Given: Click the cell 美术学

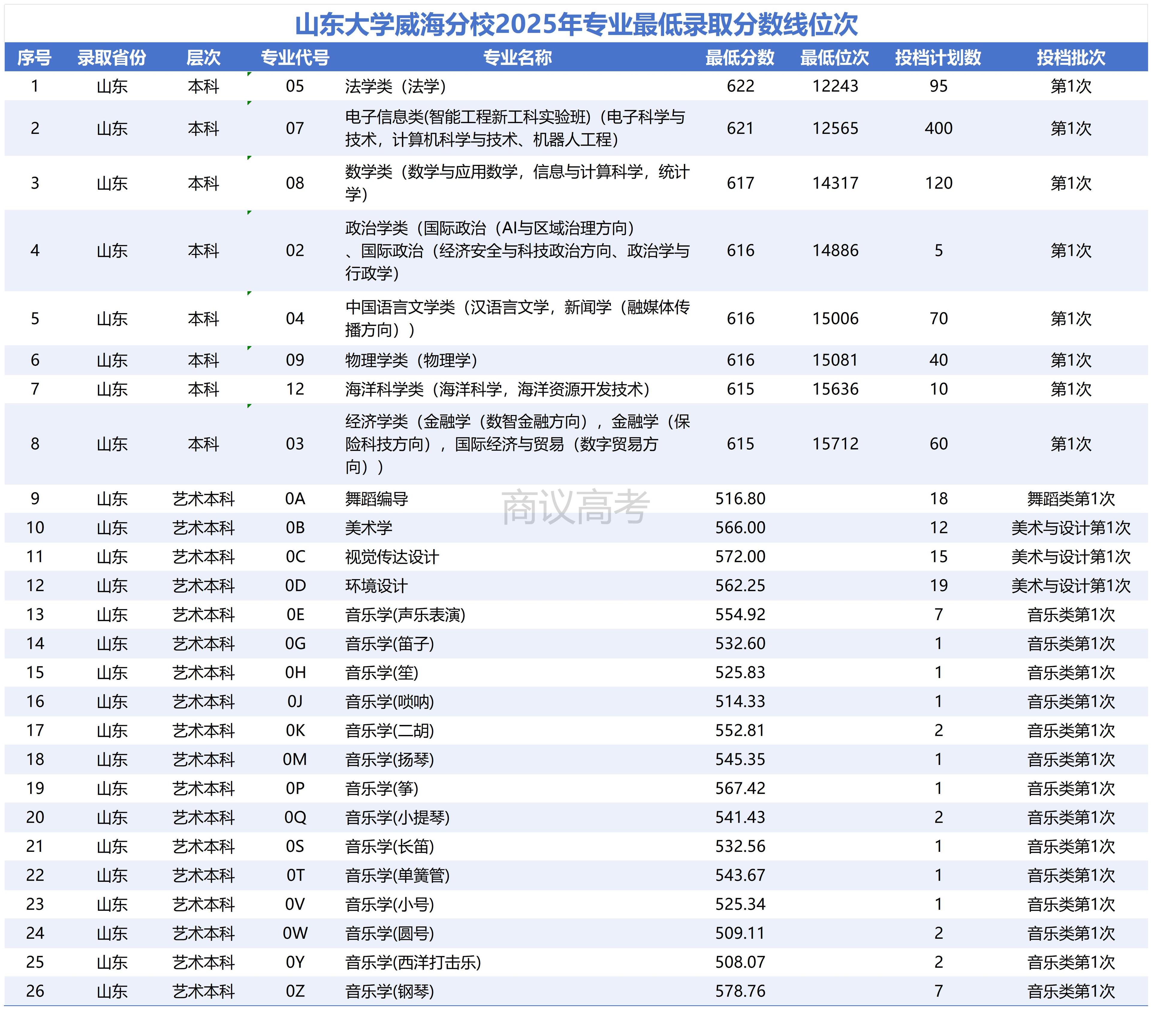Looking at the screenshot, I should click(x=369, y=528).
